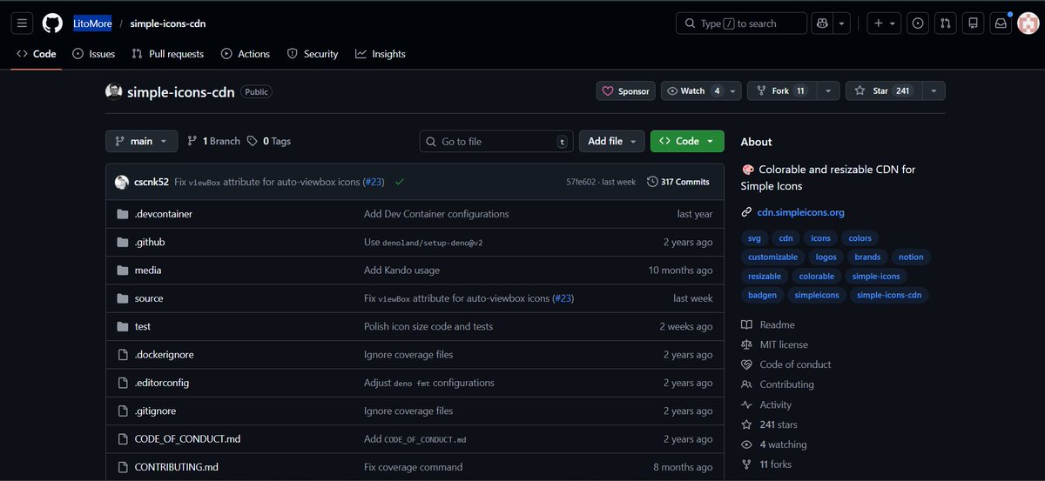The image size is (1045, 481).
Task: Open the user profile avatar menu
Action: coord(1028,23)
